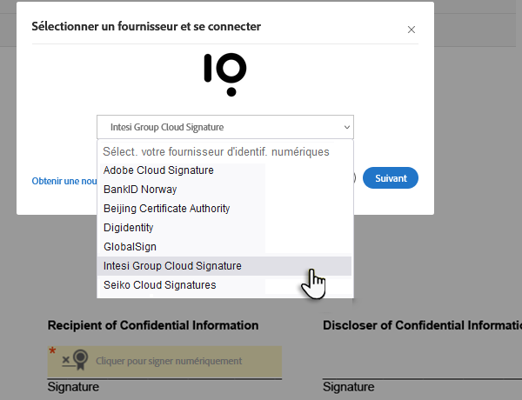Select Intesi Group Cloud Signature option
Screen dimensions: 522x400
pos(172,266)
